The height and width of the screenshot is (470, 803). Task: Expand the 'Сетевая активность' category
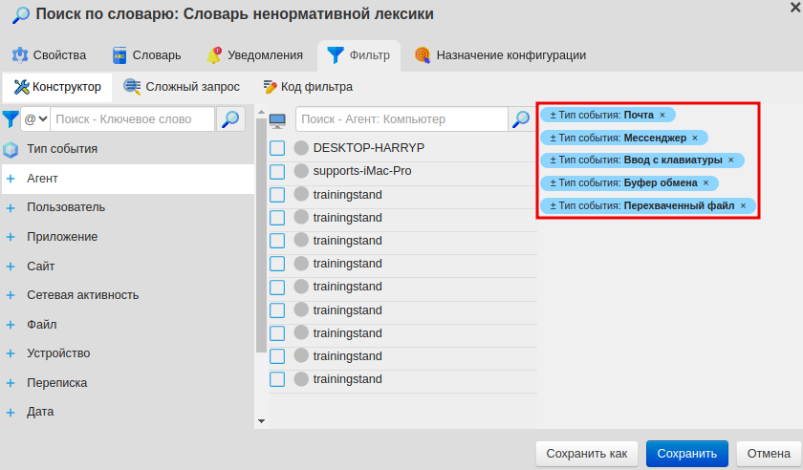[x=11, y=295]
